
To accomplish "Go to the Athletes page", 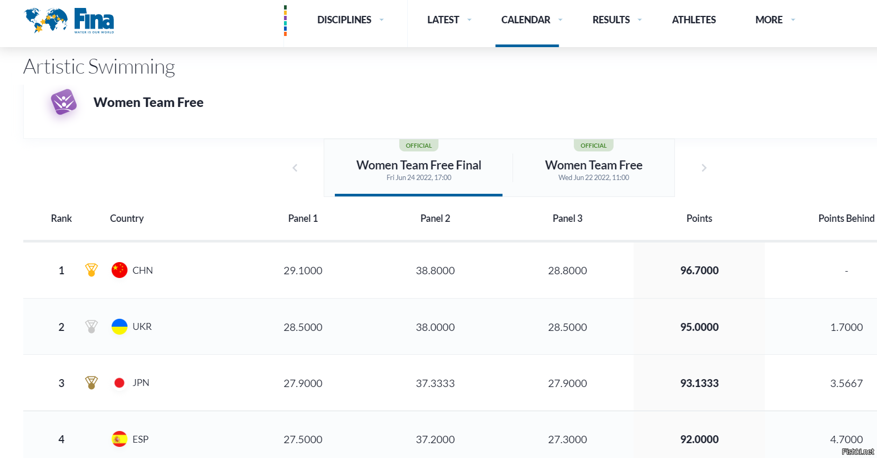I will (693, 20).
